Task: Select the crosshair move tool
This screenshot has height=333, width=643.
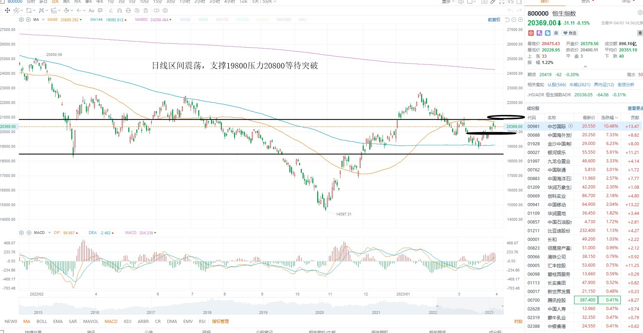Action: tap(7, 10)
